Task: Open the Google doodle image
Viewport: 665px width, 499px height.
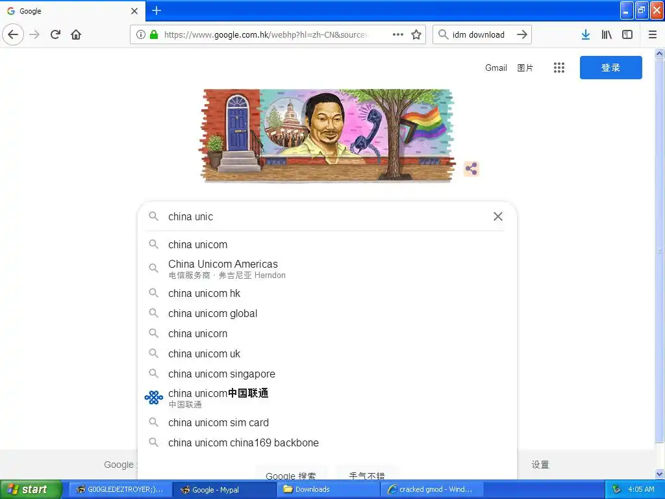Action: (327, 136)
